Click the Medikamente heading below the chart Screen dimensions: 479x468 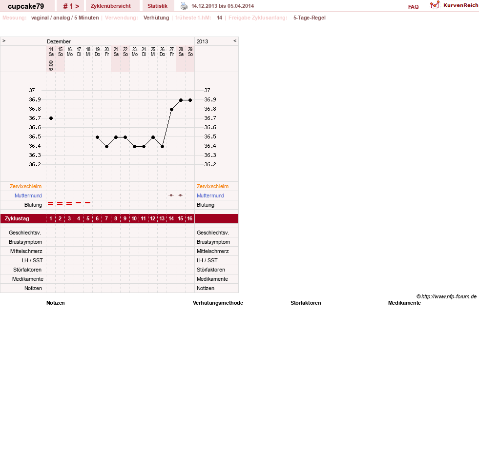[x=404, y=303]
